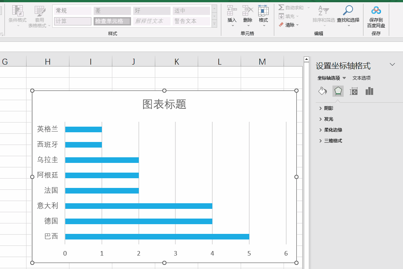Open 坐标轴选项 dropdown arrow
The height and width of the screenshot is (269, 403).
[x=344, y=78]
